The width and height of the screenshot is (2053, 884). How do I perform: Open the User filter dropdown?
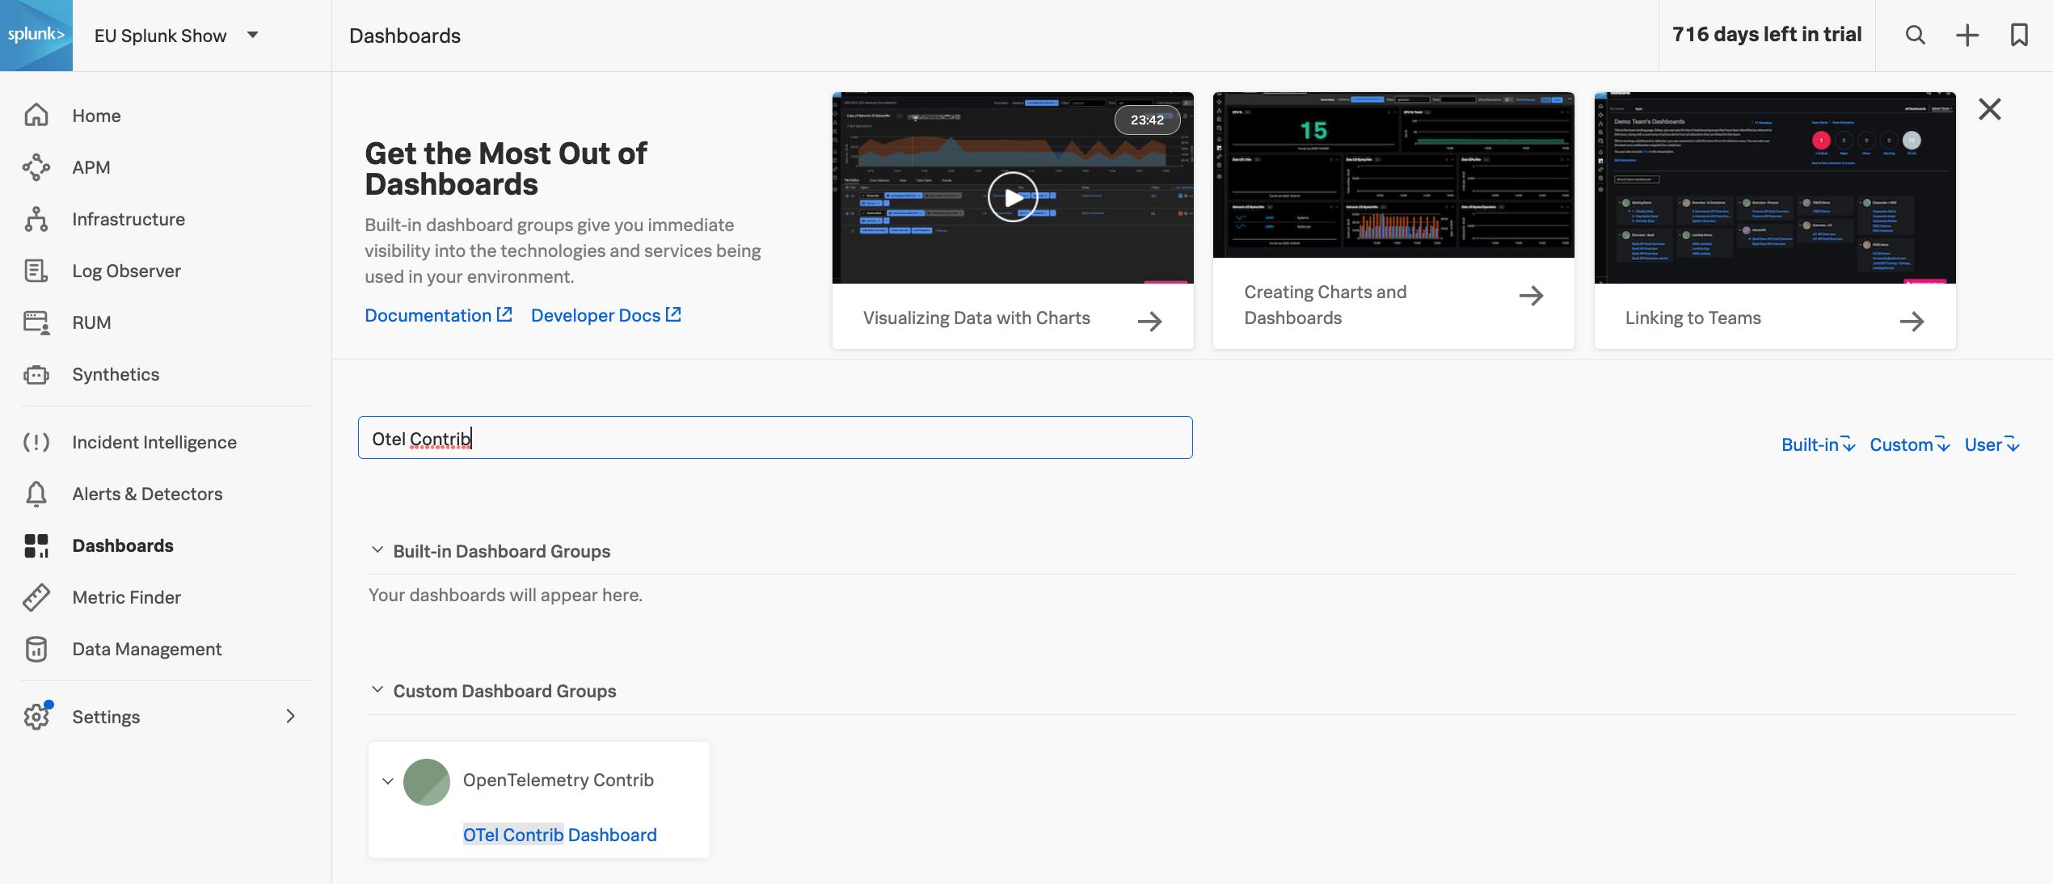click(x=1991, y=444)
